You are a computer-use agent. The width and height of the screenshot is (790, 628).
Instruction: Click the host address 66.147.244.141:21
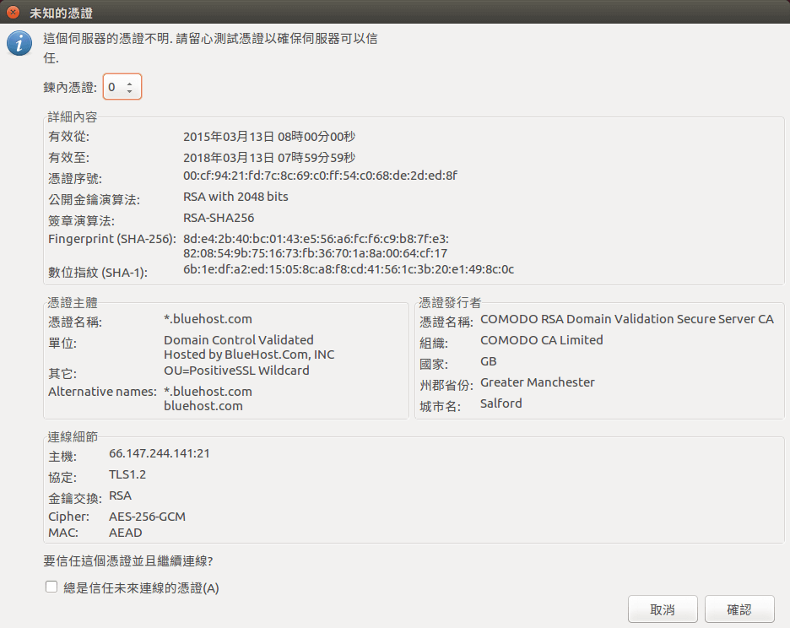tap(159, 453)
